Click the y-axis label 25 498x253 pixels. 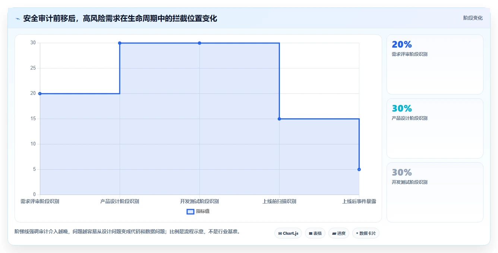coord(33,68)
